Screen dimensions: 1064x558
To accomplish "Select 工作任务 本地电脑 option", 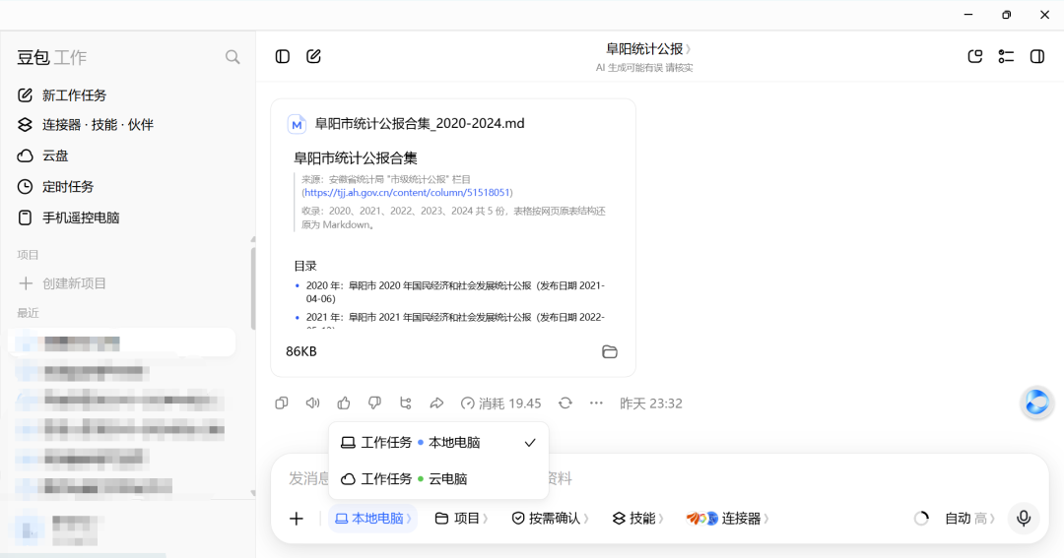I will [x=438, y=443].
